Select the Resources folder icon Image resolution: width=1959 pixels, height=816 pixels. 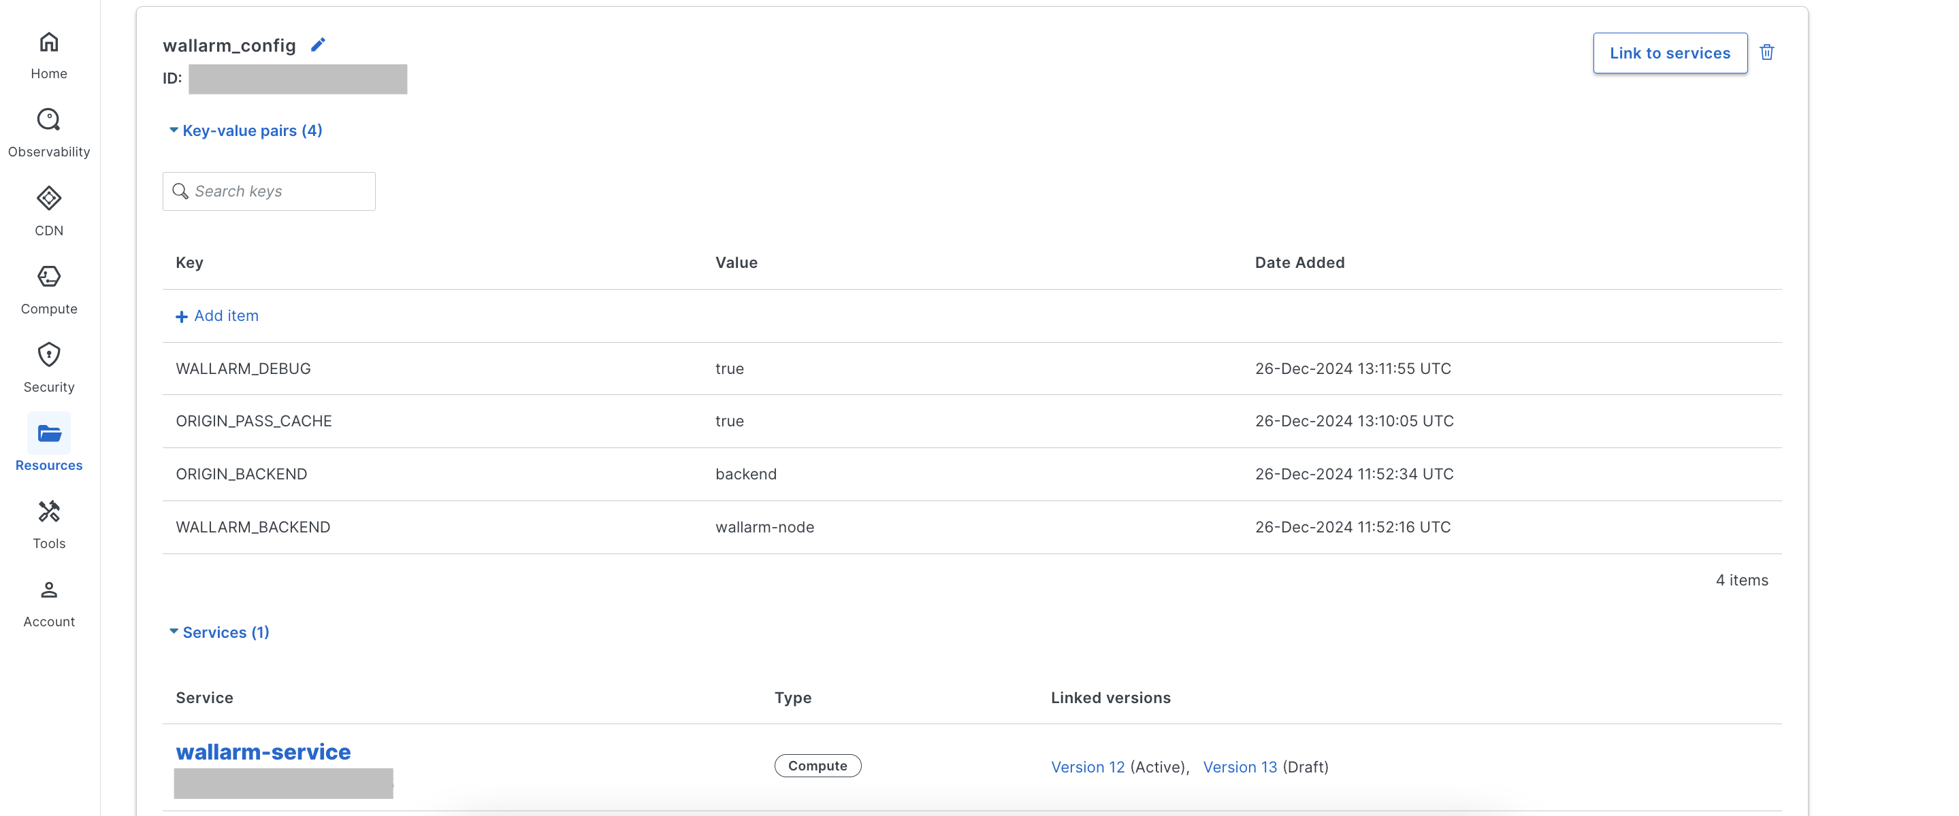(49, 433)
